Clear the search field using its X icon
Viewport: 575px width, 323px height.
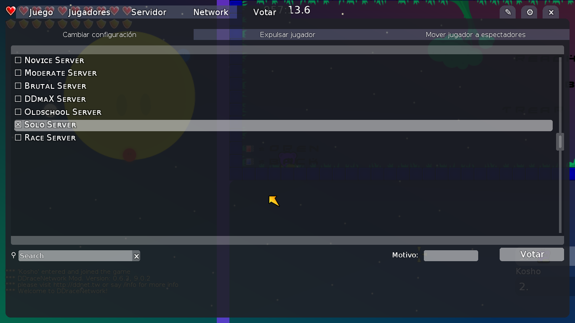[136, 256]
